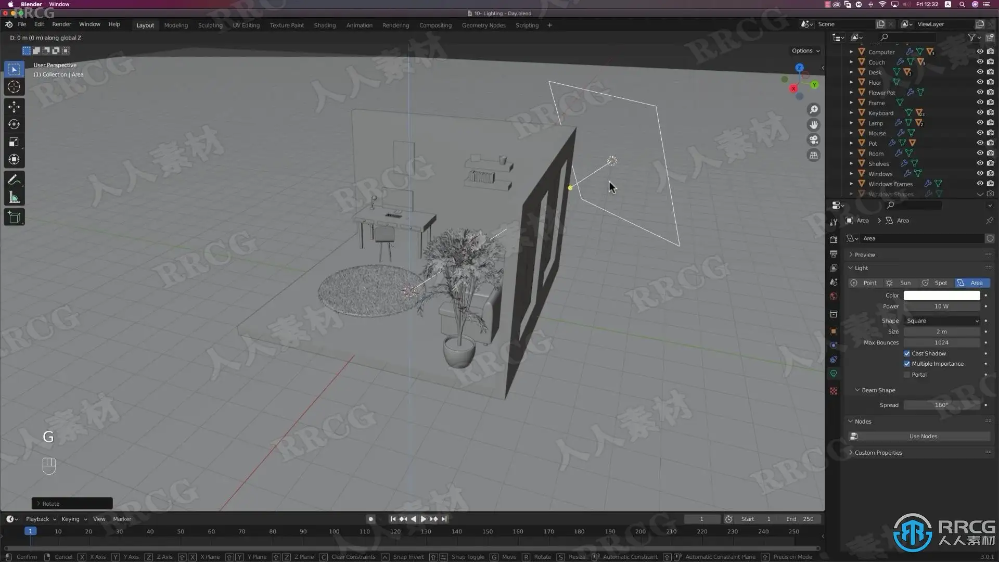This screenshot has width=999, height=562.
Task: Expand the Rotate operator panel
Action: (72, 504)
